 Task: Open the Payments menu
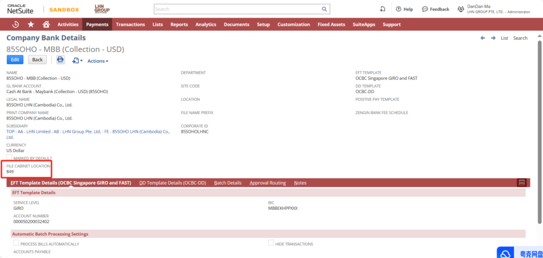(x=98, y=25)
